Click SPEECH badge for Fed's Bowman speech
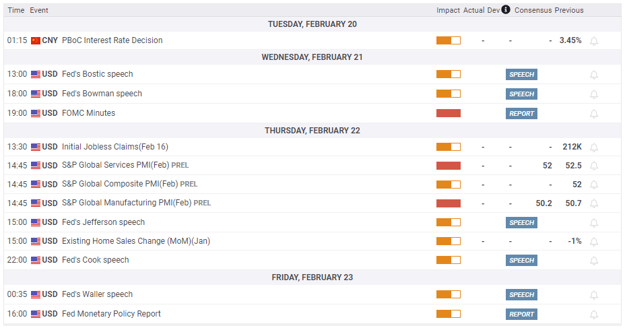This screenshot has height=328, width=625. (x=521, y=94)
